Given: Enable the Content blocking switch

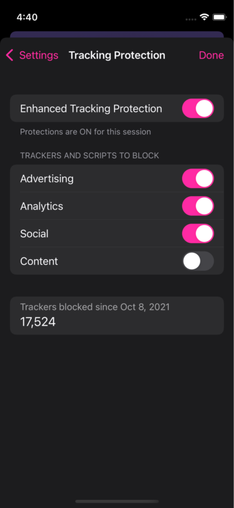Looking at the screenshot, I should (x=198, y=261).
